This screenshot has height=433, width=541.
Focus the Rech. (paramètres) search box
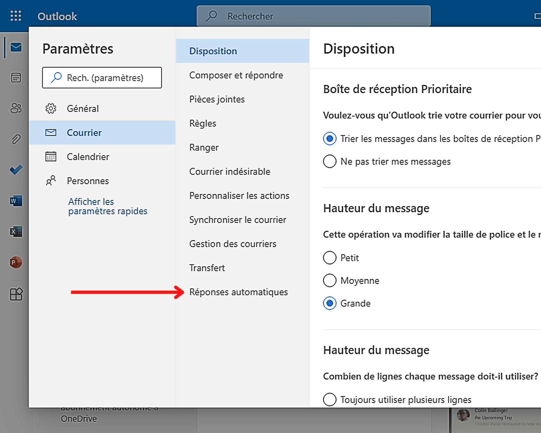(102, 77)
